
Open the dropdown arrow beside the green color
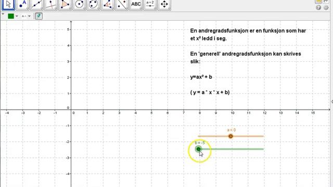[x=17, y=16]
